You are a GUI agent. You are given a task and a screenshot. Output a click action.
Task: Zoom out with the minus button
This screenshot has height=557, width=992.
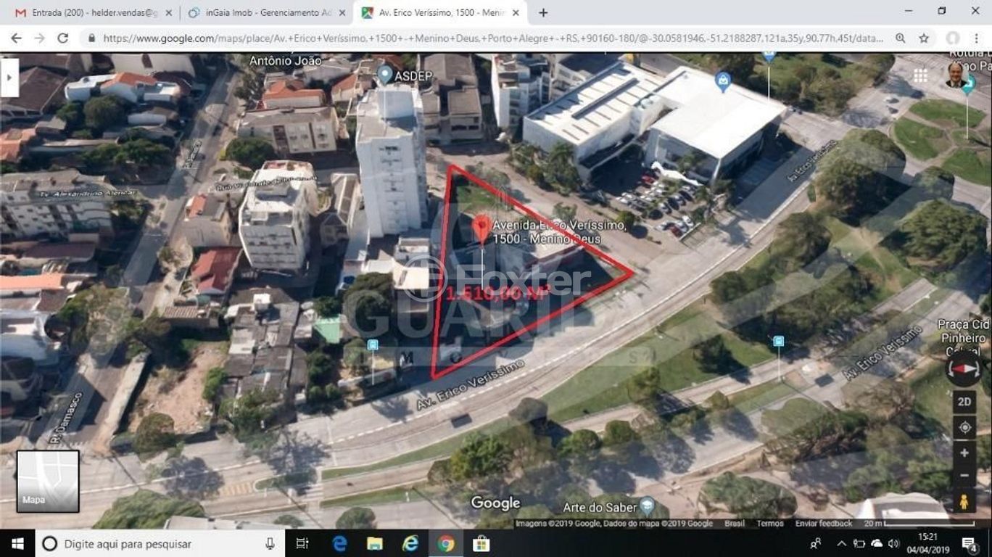pos(964,476)
